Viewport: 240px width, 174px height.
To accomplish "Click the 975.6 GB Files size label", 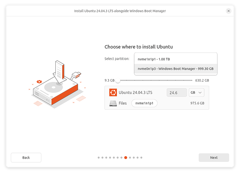I will (197, 103).
